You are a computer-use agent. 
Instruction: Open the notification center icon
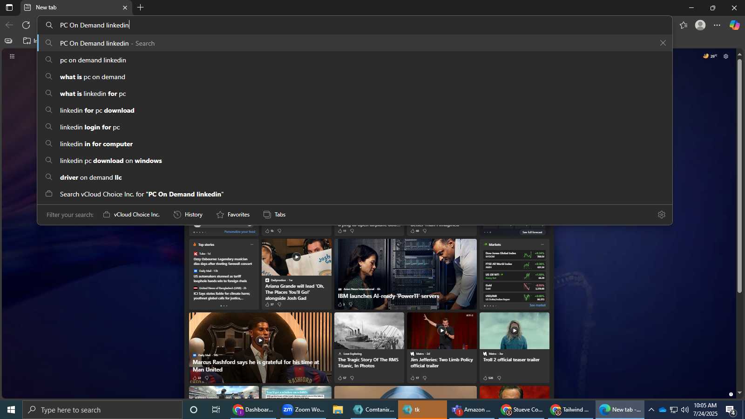pyautogui.click(x=731, y=410)
